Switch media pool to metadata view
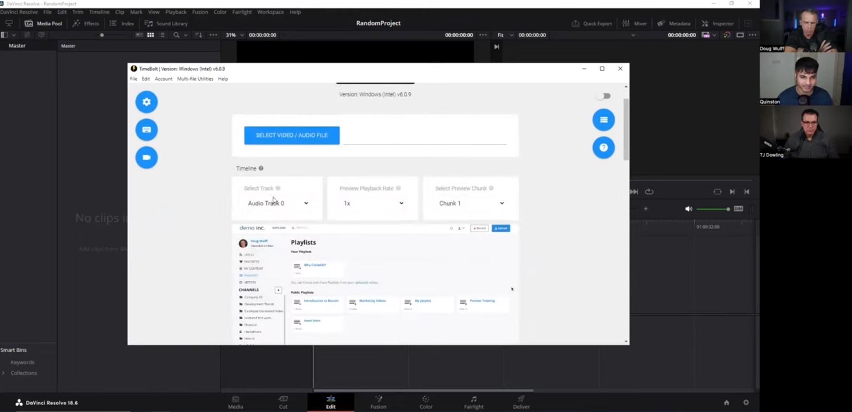This screenshot has height=412, width=852. [139, 35]
